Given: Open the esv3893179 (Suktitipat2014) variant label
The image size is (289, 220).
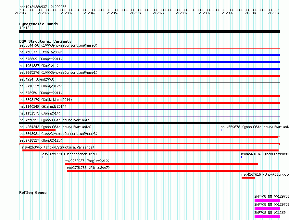Looking at the screenshot, I should pyautogui.click(x=46, y=100).
